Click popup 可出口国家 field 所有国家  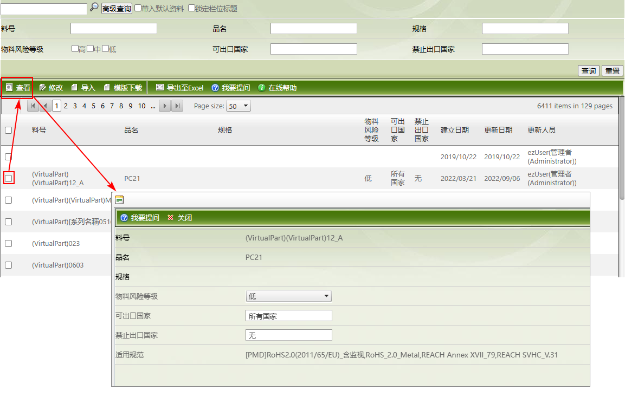288,316
